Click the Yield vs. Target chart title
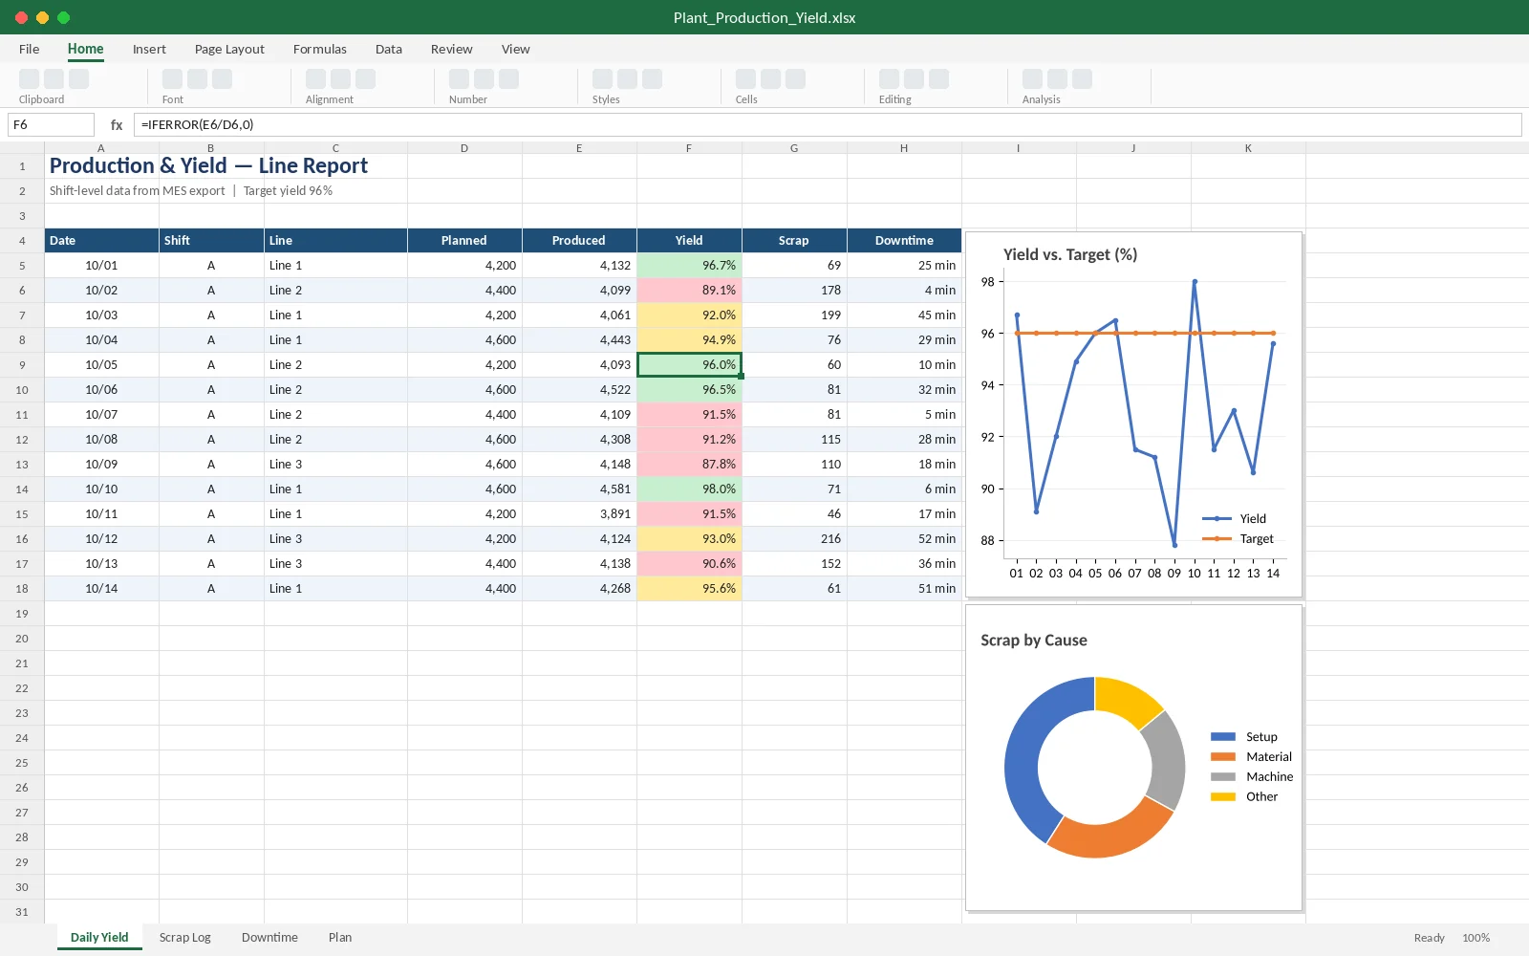The height and width of the screenshot is (956, 1529). (x=1070, y=254)
